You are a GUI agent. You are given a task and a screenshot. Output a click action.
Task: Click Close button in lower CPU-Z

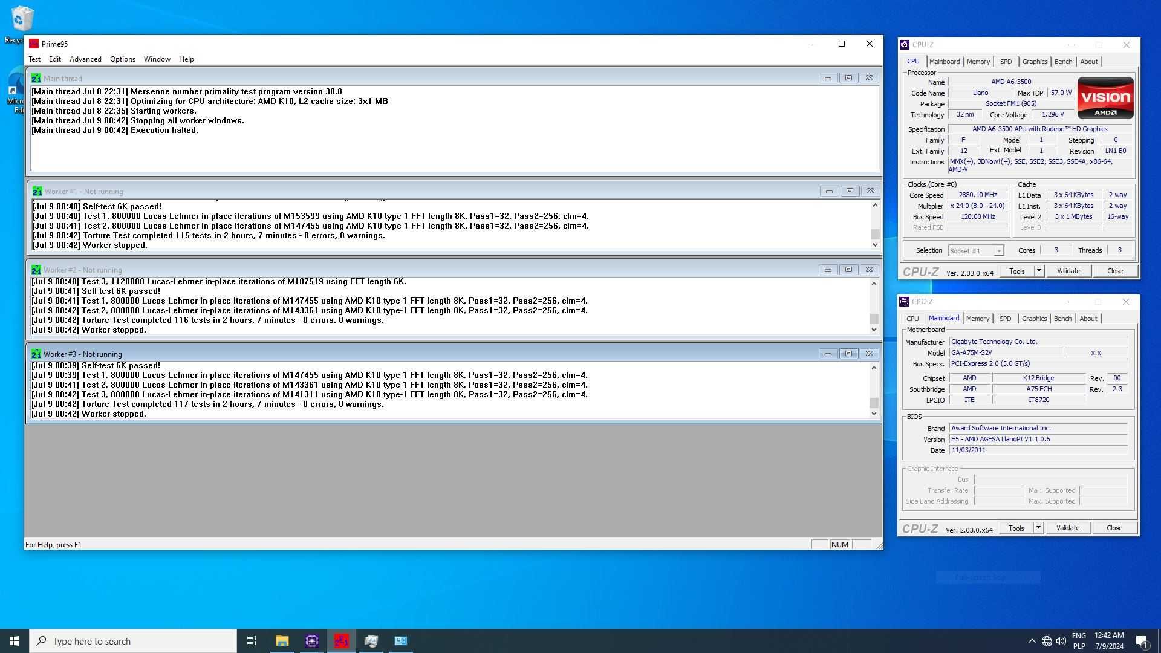[x=1114, y=528]
